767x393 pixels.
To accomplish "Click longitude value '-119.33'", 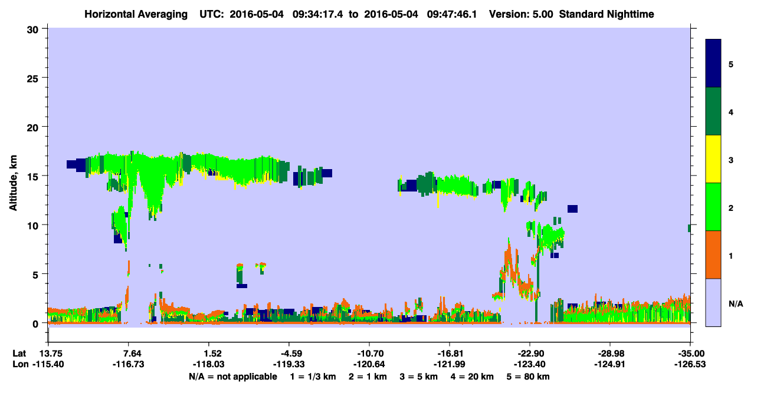I will (x=289, y=364).
